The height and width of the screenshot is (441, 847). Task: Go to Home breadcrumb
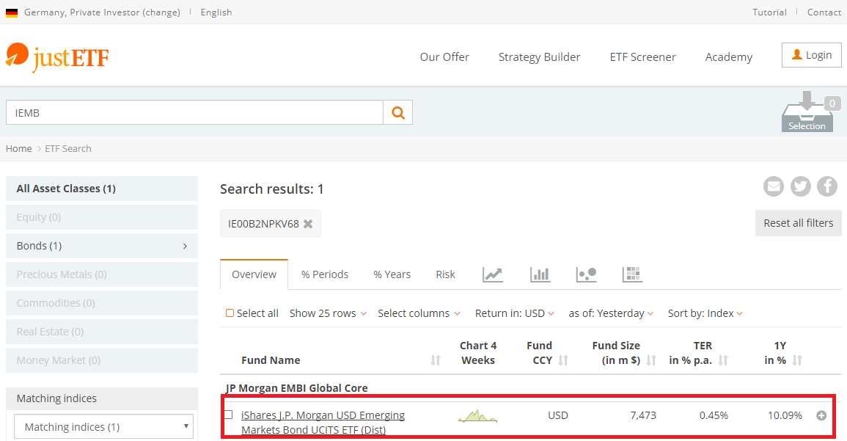(19, 149)
